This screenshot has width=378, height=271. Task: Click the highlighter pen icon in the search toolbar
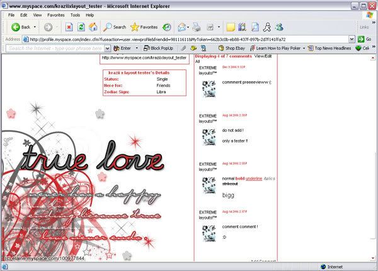[183, 49]
